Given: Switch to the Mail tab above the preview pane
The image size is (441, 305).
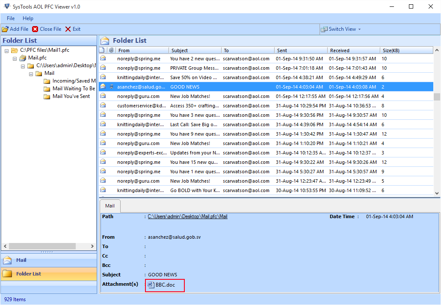Looking at the screenshot, I should 110,206.
